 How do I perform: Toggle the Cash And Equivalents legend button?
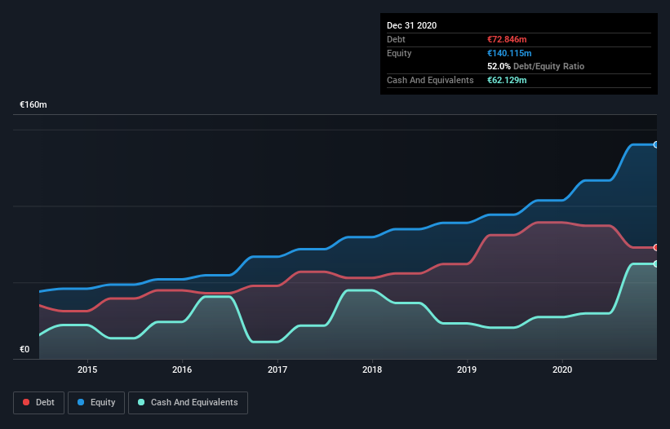(188, 403)
